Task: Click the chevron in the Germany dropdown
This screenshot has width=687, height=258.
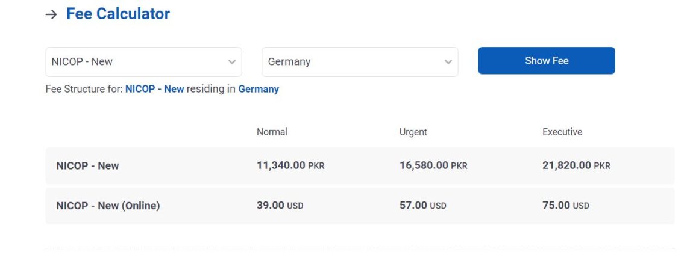Action: pos(448,62)
